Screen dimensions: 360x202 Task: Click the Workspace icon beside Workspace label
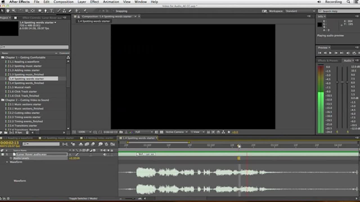click(x=264, y=11)
